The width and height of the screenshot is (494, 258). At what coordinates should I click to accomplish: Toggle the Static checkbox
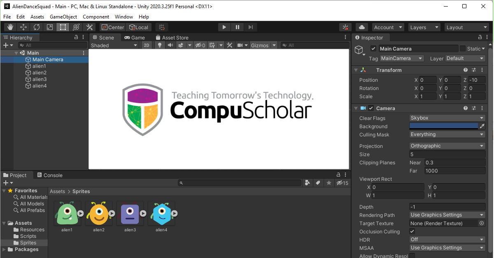click(463, 48)
